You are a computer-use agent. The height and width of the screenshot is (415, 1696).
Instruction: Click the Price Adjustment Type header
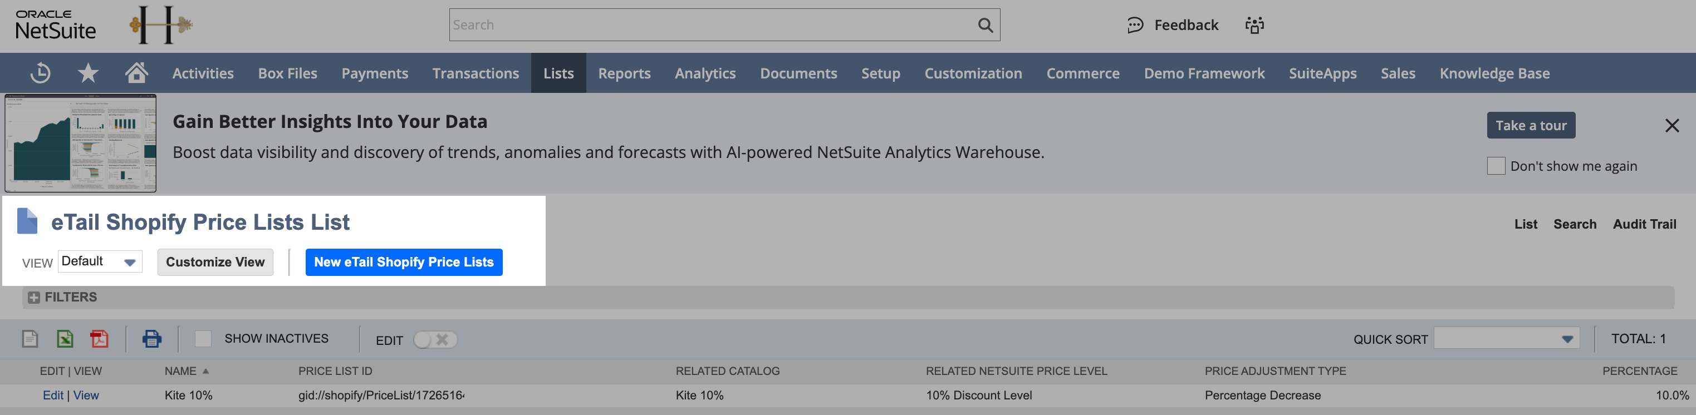click(1275, 371)
